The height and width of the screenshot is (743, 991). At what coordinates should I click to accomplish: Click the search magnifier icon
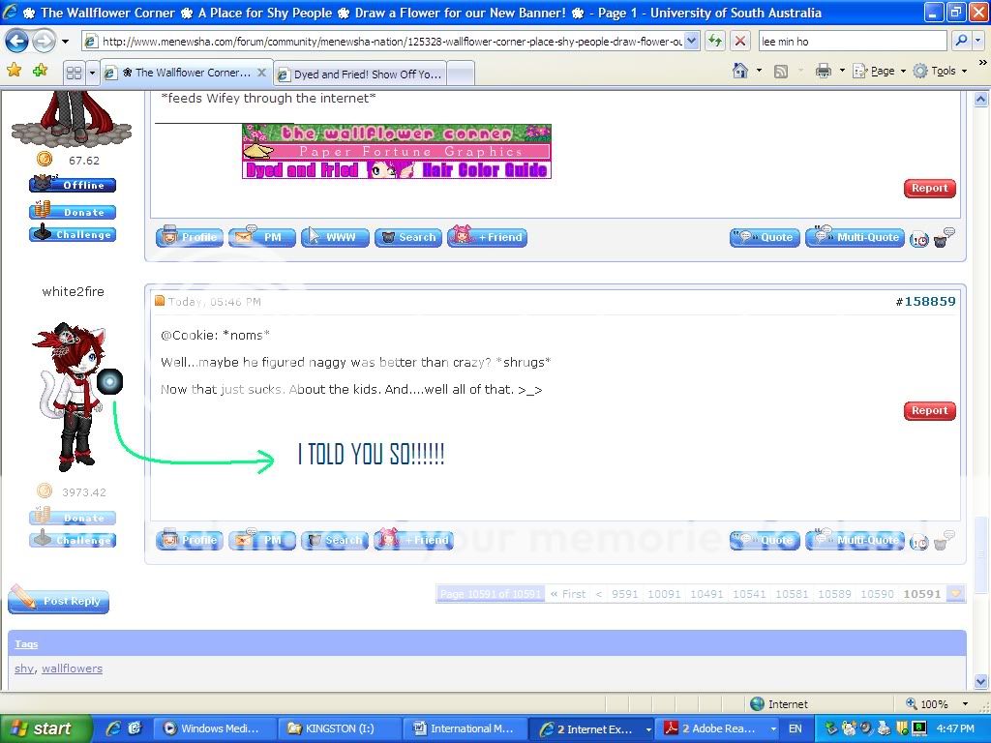pos(961,42)
